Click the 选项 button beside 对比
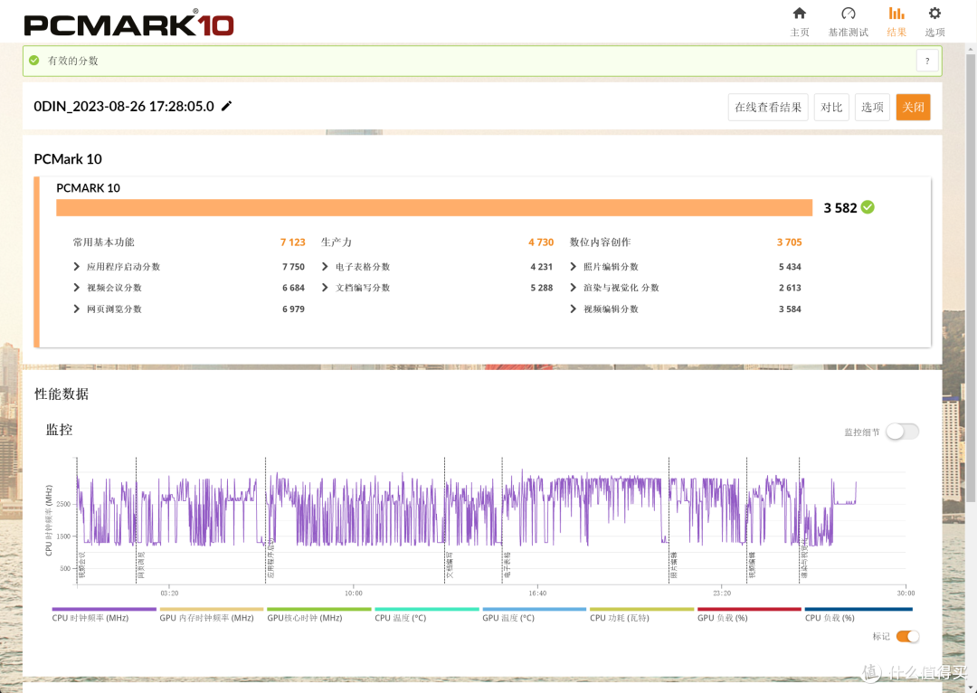Viewport: 977px width, 693px height. [872, 107]
